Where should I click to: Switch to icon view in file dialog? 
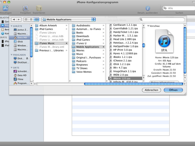point(26,19)
